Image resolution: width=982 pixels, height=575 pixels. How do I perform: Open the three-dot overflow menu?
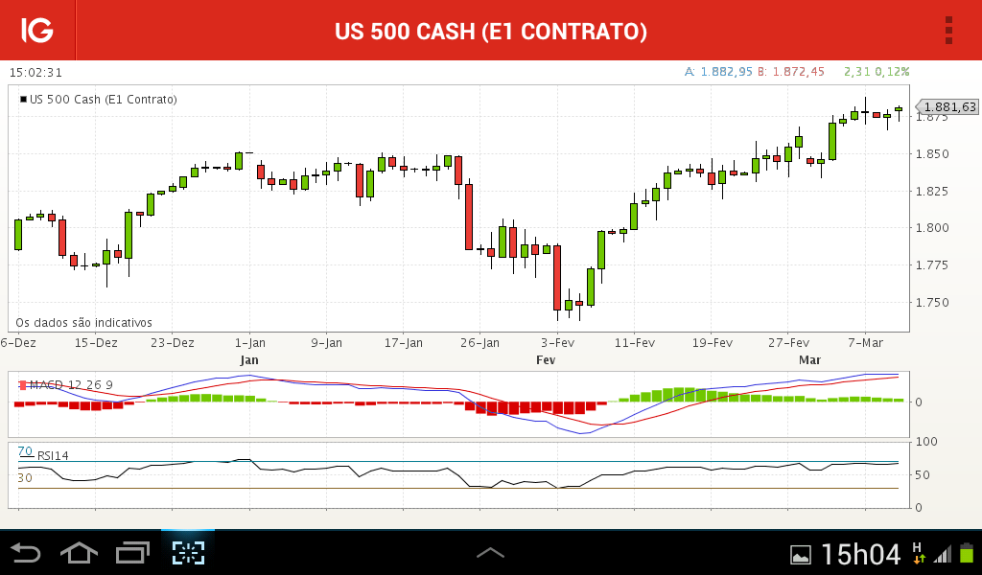pyautogui.click(x=948, y=30)
